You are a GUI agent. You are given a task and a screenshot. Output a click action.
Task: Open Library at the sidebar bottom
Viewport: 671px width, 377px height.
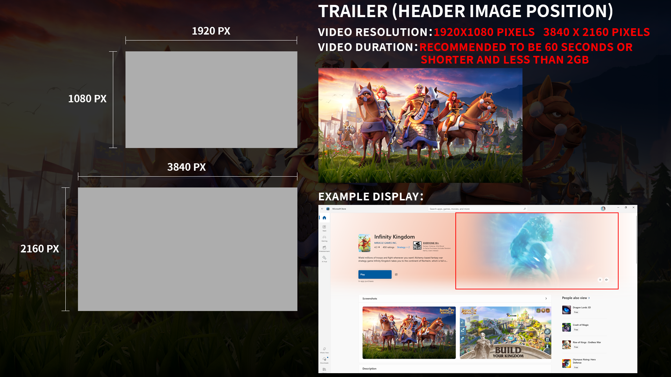pyautogui.click(x=324, y=369)
